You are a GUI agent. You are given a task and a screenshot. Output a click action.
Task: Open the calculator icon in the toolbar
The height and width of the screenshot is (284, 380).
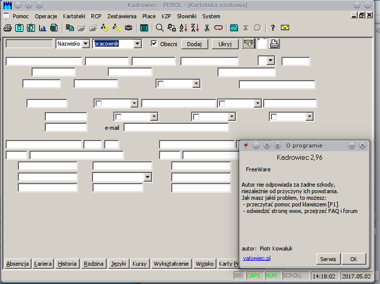234,27
